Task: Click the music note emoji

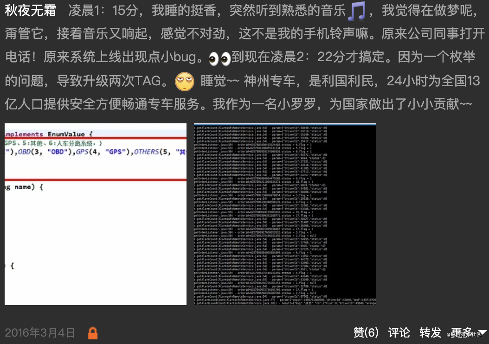Action: [x=357, y=11]
